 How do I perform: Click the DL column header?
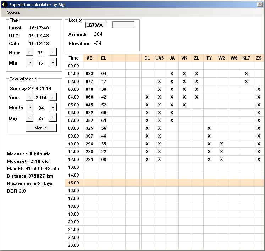coord(147,58)
